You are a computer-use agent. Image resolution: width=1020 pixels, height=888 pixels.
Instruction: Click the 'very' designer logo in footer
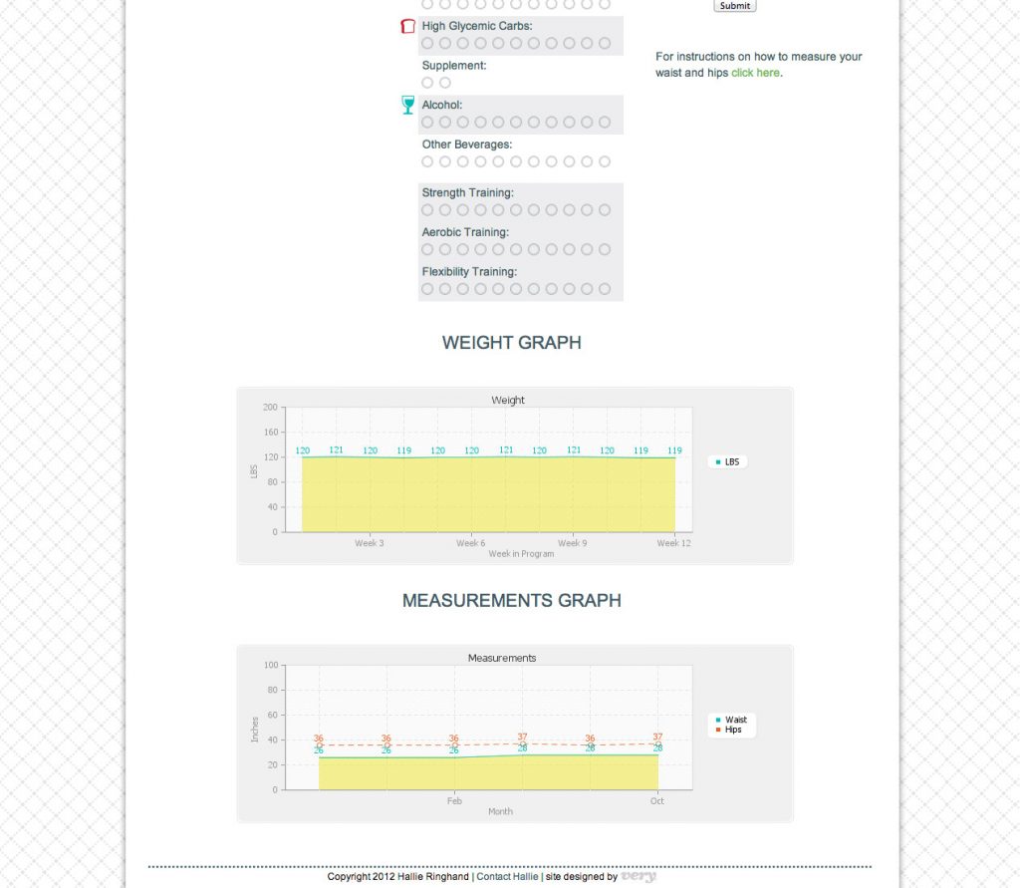(638, 877)
